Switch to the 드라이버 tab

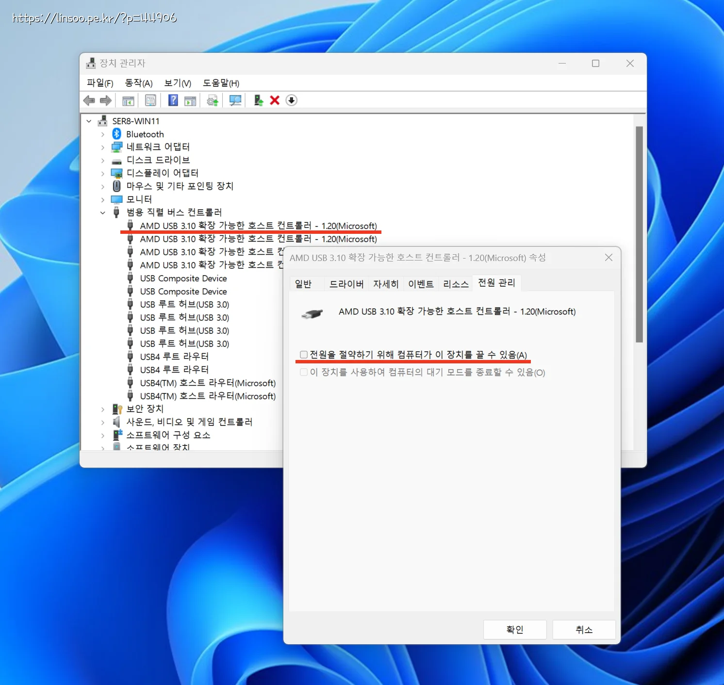point(346,284)
